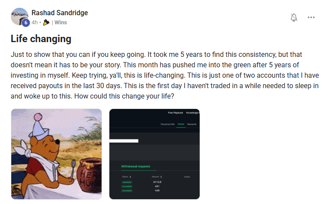Viewport: 329px width, 204px height.
Task: Click the author name Rashad Sandridge
Action: (x=59, y=13)
